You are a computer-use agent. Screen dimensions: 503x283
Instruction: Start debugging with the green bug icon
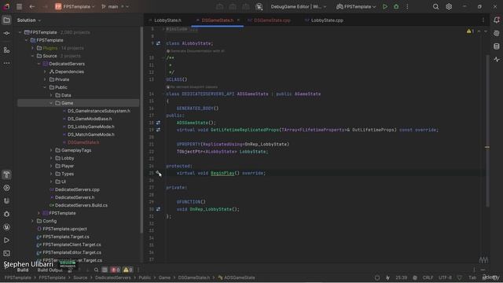click(396, 6)
